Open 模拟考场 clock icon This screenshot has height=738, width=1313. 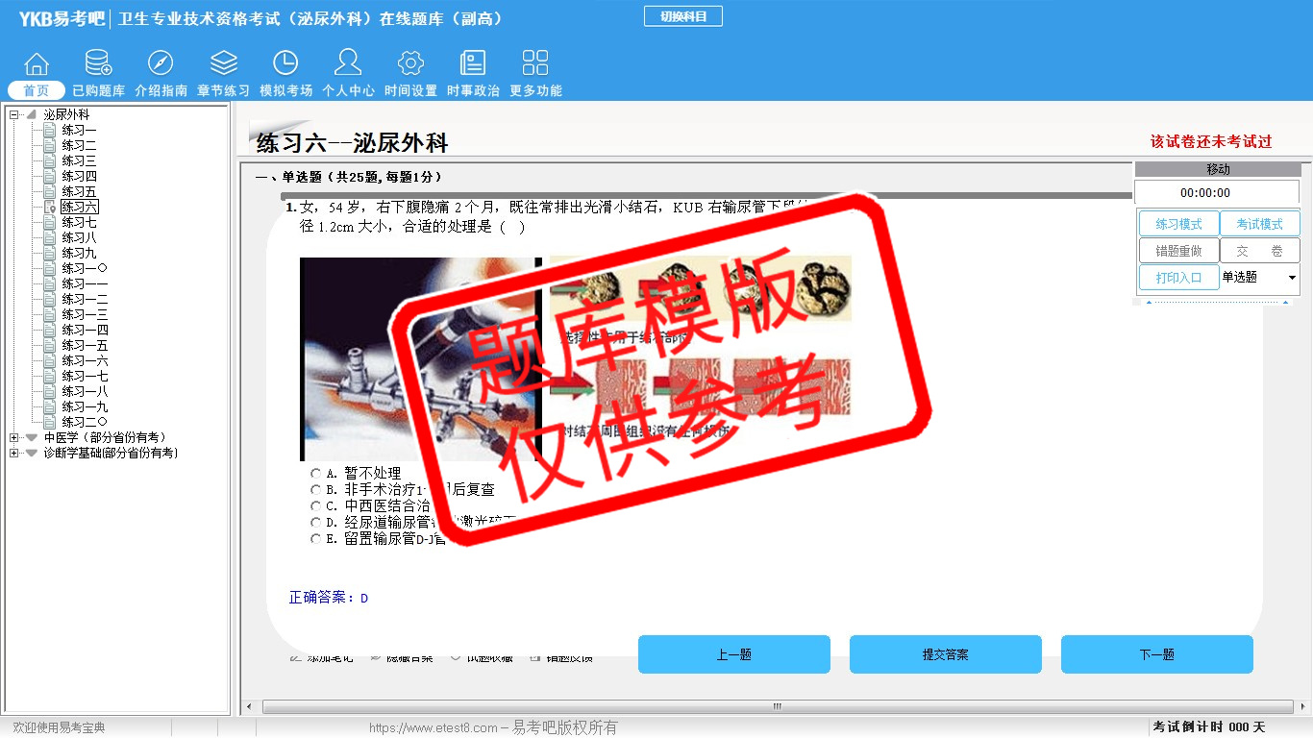pyautogui.click(x=285, y=64)
